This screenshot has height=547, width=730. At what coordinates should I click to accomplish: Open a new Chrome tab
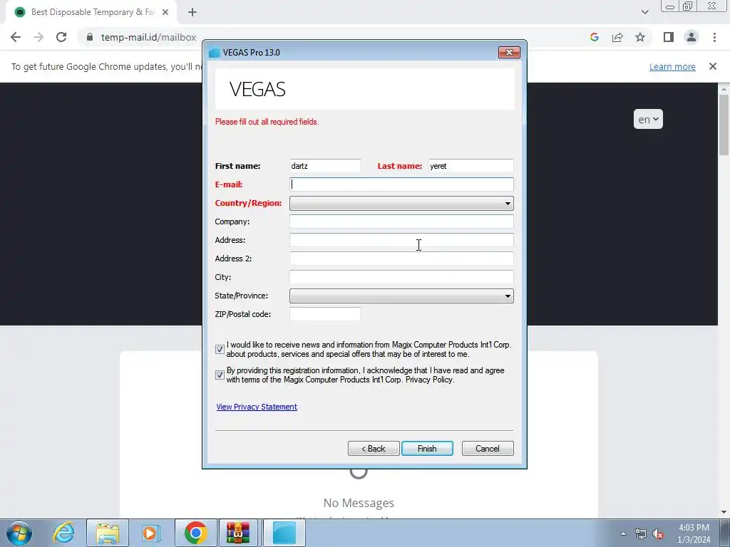click(192, 12)
